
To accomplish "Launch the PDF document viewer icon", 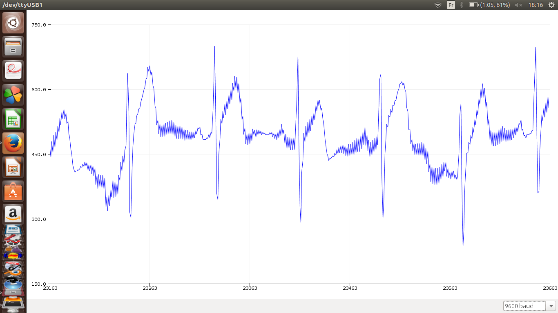I will (x=13, y=71).
